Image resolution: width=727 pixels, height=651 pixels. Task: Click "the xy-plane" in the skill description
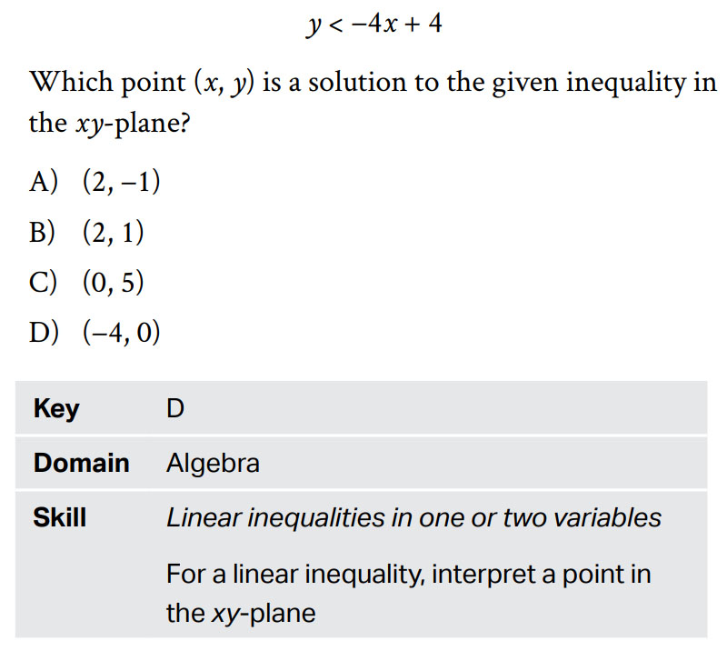[240, 613]
